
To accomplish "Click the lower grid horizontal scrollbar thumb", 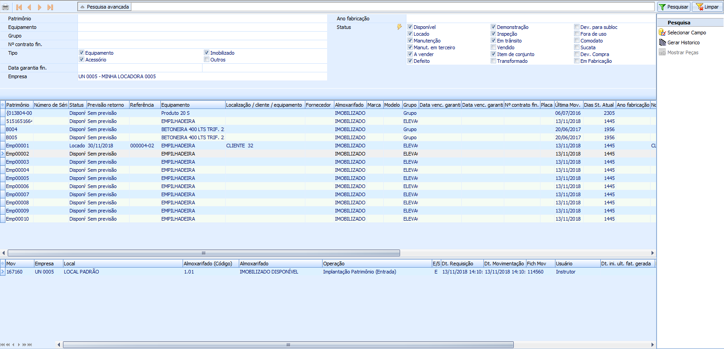I will click(288, 344).
